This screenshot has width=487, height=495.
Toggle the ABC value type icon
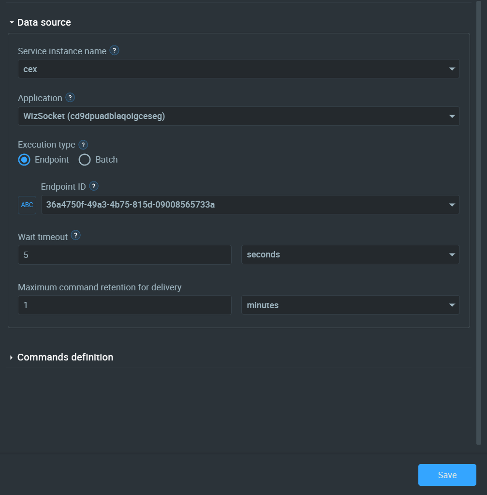coord(27,205)
